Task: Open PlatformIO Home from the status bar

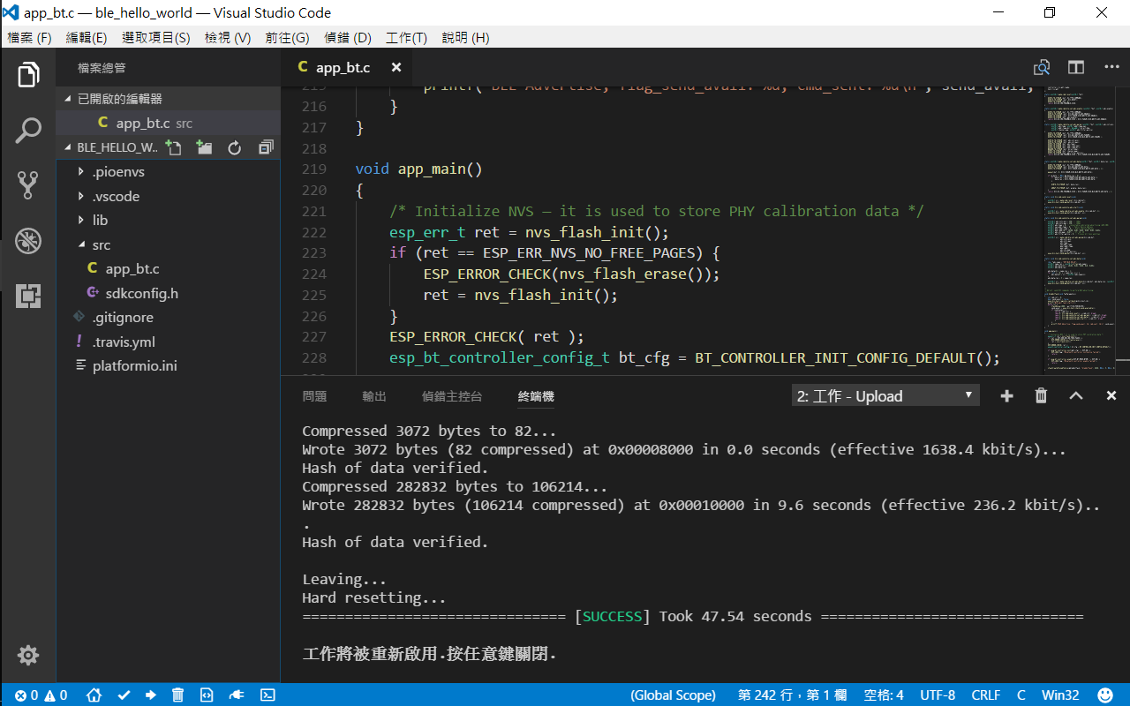Action: click(94, 695)
